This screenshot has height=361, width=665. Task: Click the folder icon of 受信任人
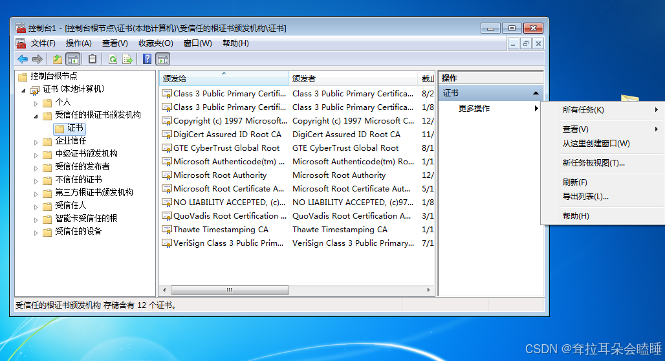pyautogui.click(x=47, y=206)
